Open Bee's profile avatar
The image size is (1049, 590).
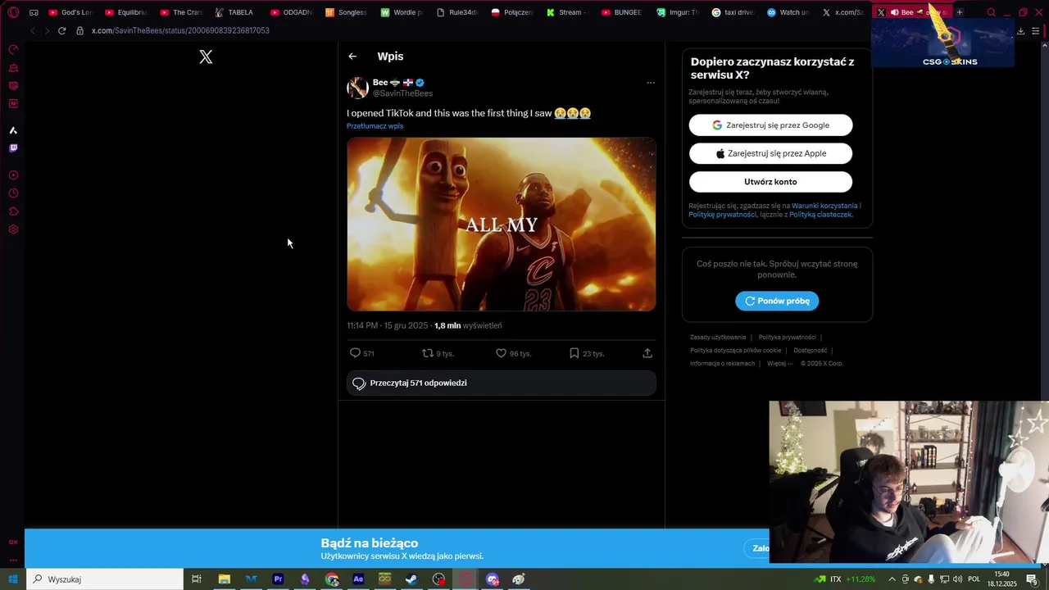pyautogui.click(x=357, y=88)
